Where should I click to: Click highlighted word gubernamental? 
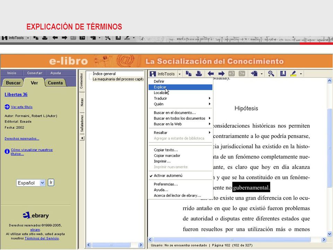(251, 187)
